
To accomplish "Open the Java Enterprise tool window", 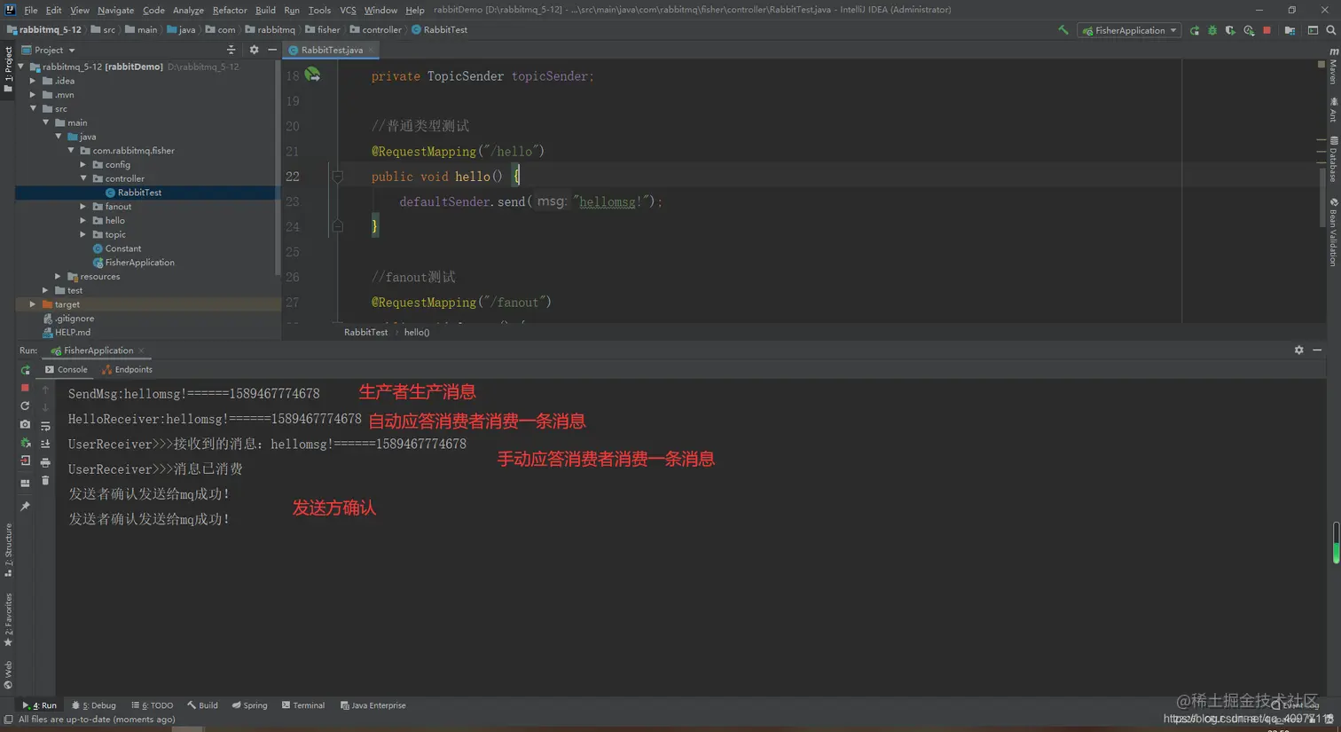I will click(x=373, y=705).
